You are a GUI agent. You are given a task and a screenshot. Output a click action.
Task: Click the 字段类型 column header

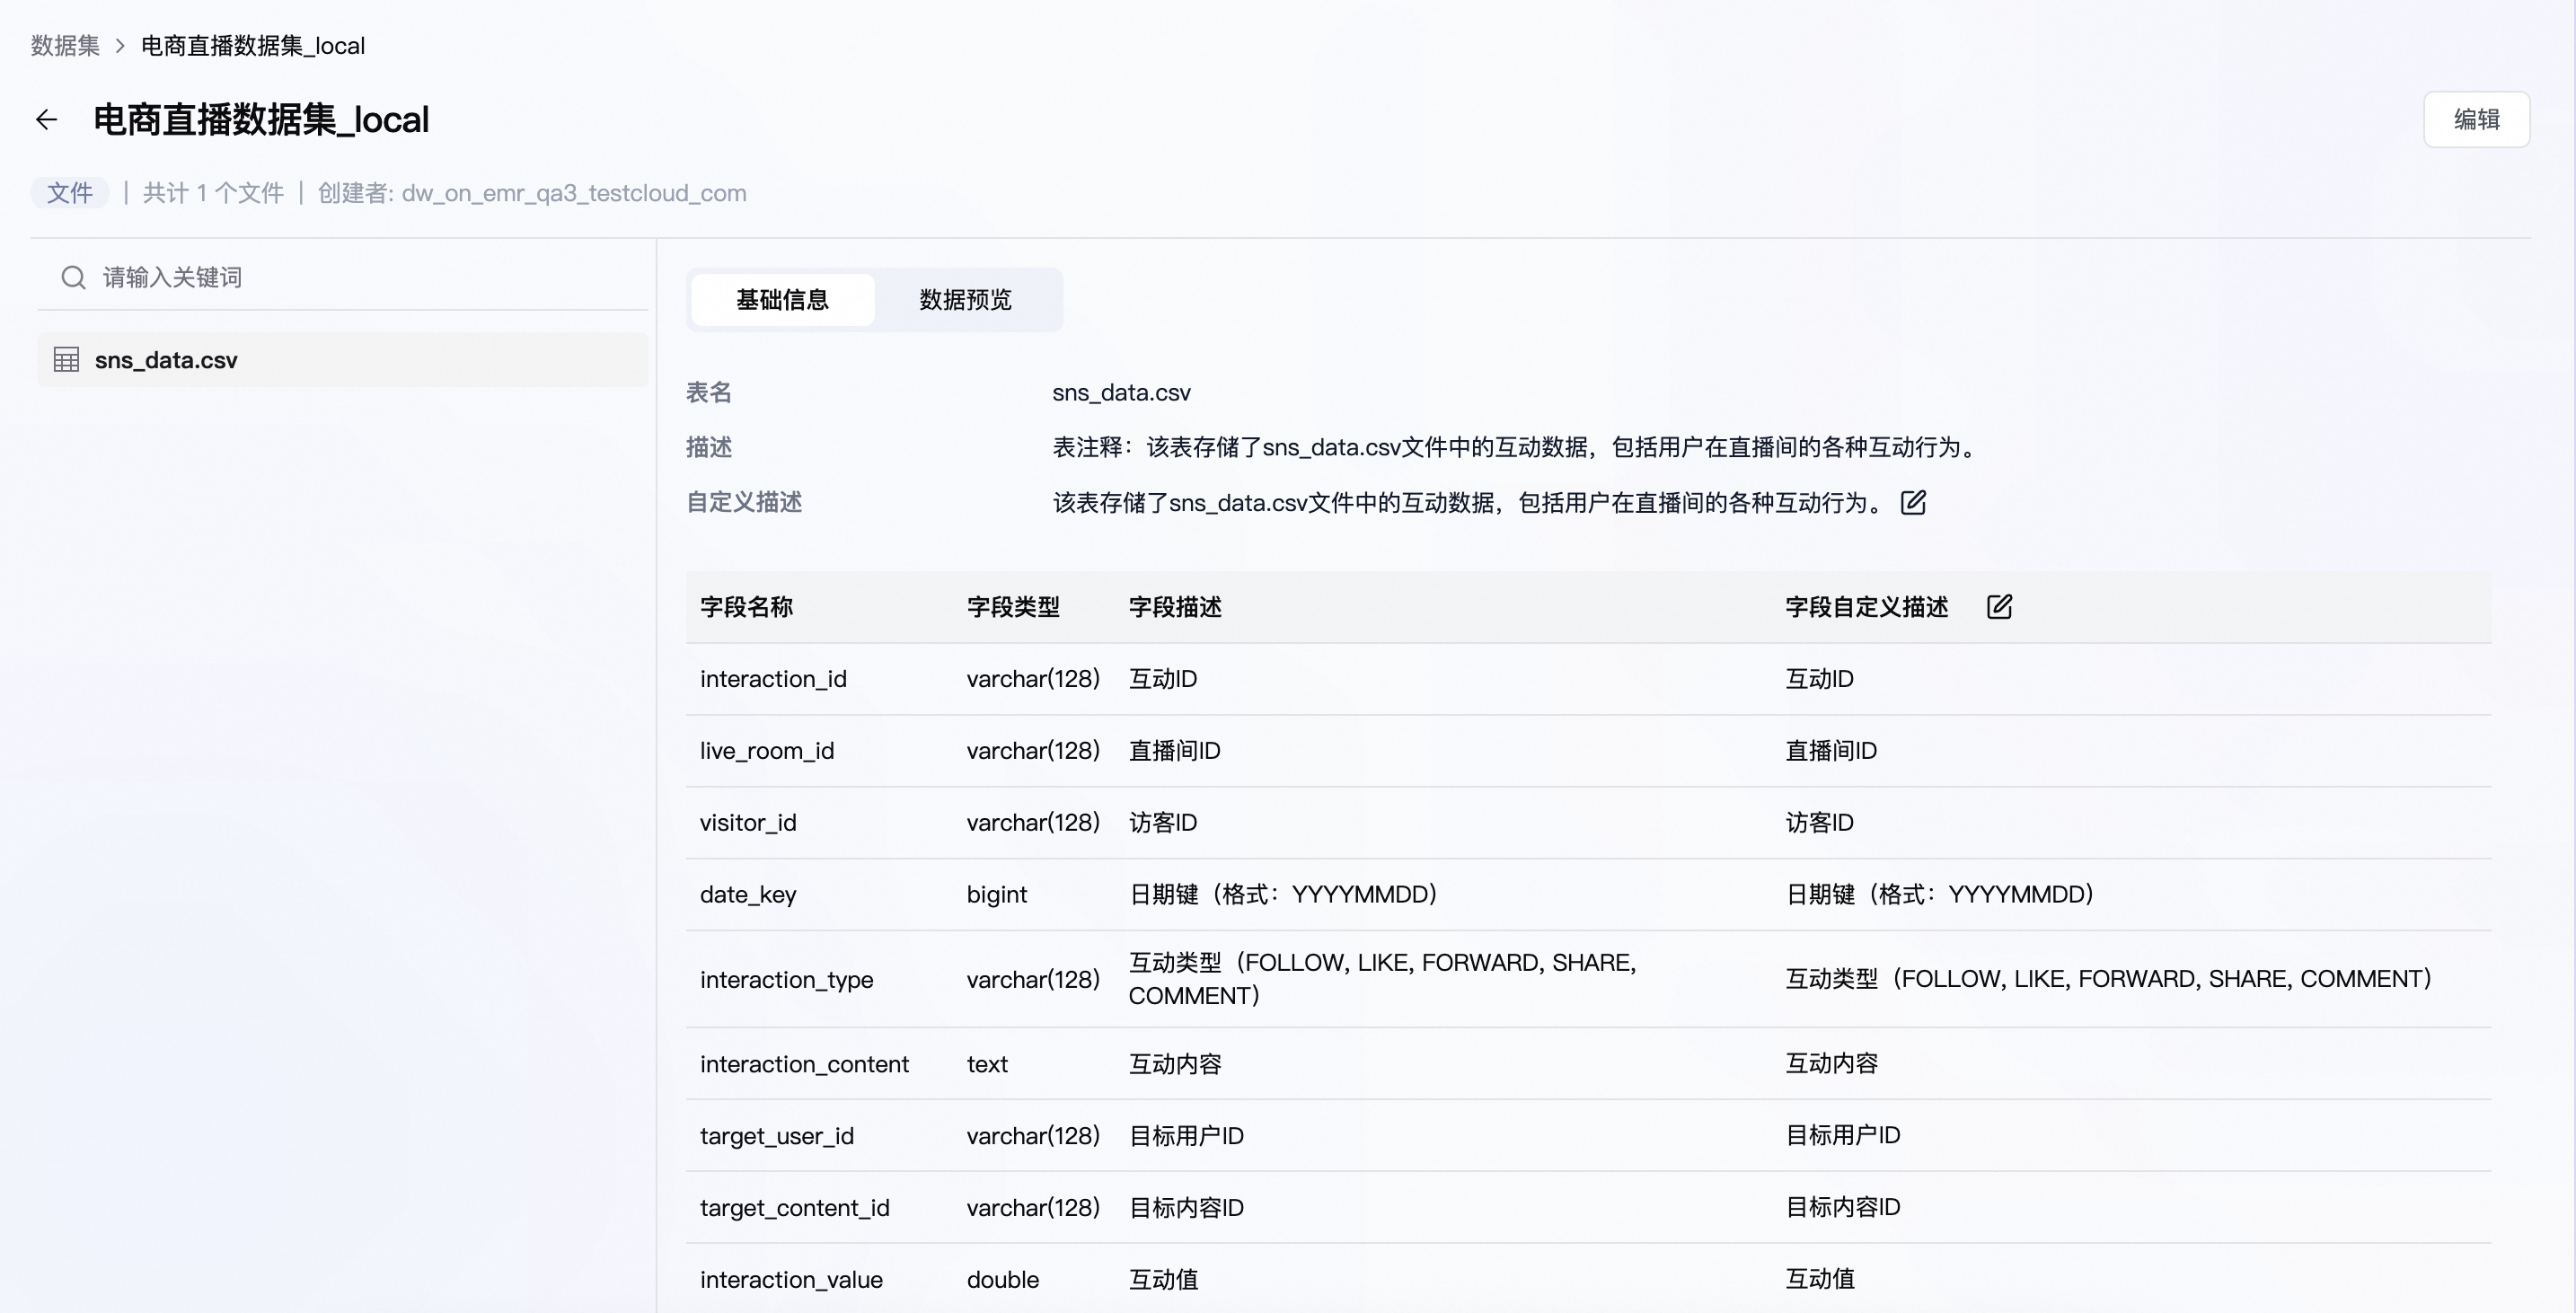(x=1012, y=607)
